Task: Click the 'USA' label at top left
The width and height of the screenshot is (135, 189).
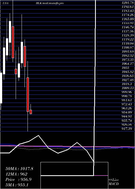Action: (x=6, y=3)
